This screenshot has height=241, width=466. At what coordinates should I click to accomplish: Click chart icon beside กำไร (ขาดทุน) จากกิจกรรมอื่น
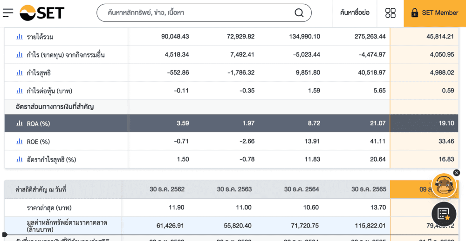[20, 55]
